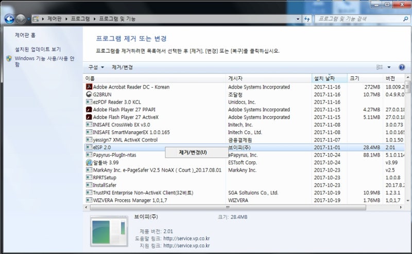This screenshot has height=254, width=412.
Task: Click the Adobe Acrobat Reader DC icon
Action: click(89, 87)
